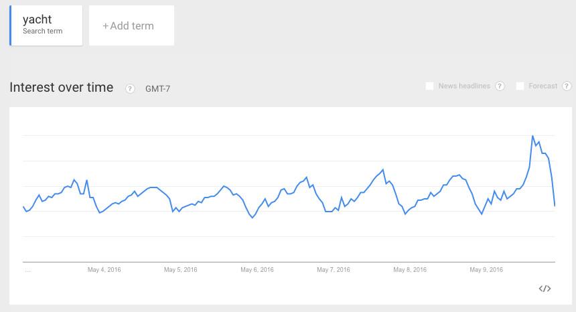Click the GMT-7 timezone label
This screenshot has height=312, width=576.
[157, 88]
